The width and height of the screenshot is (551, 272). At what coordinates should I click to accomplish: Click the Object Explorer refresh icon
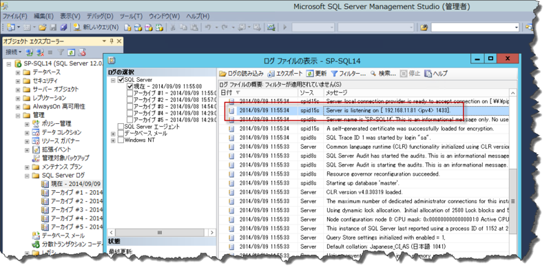tap(72, 52)
